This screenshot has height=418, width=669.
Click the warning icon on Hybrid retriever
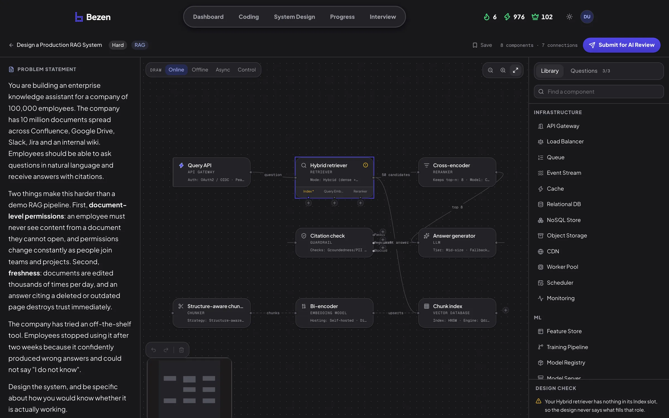pyautogui.click(x=365, y=165)
